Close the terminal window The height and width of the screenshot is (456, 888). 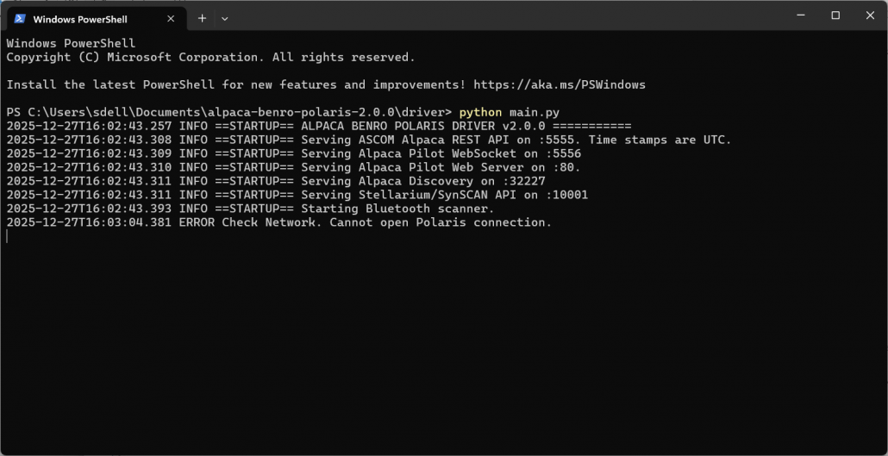869,16
